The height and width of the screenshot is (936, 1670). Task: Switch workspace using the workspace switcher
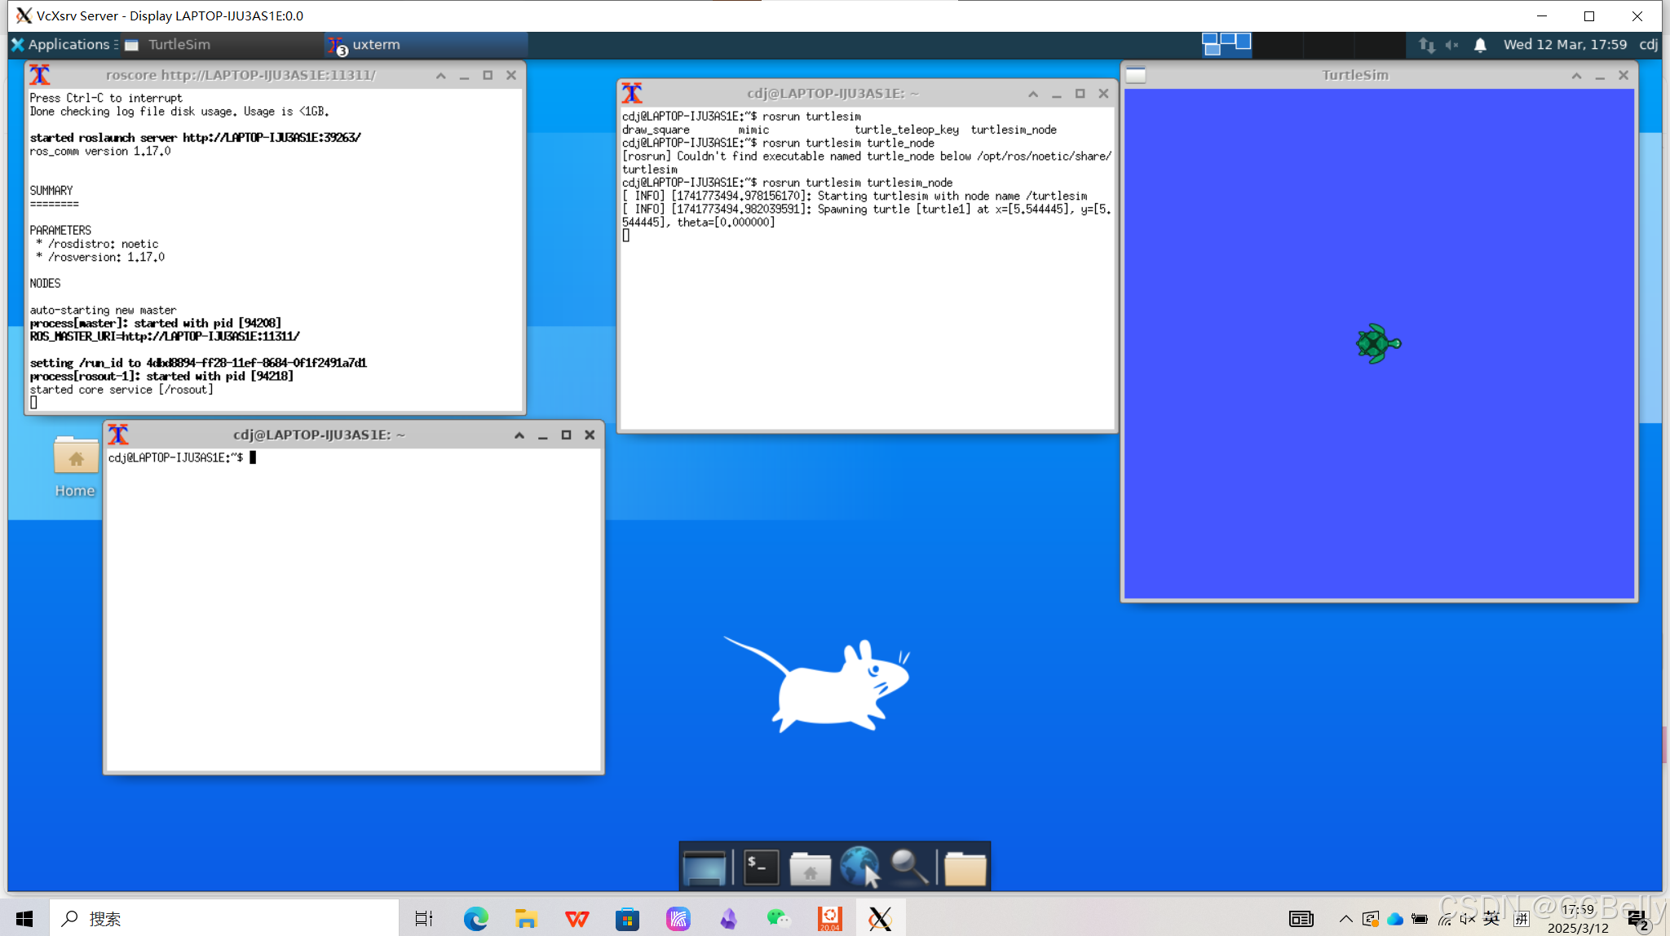click(x=1226, y=44)
